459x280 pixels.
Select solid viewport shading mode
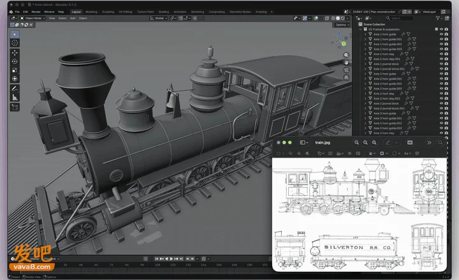pyautogui.click(x=338, y=18)
